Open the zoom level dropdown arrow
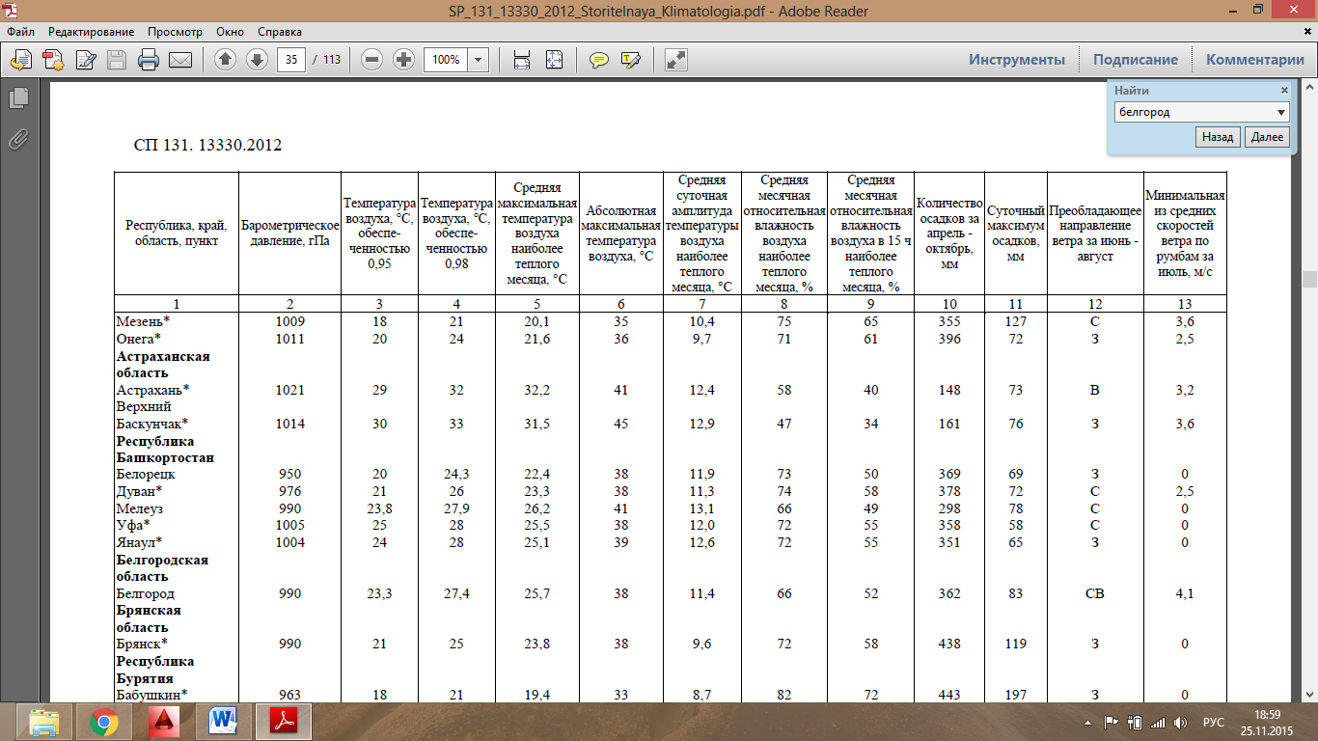The height and width of the screenshot is (741, 1318). (479, 60)
